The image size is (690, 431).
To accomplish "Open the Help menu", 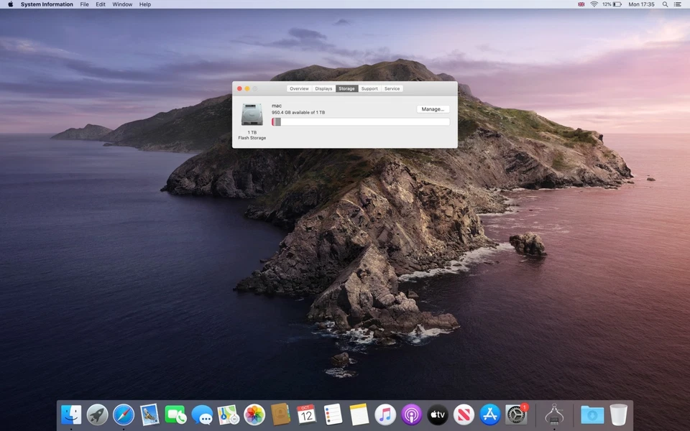I will [145, 4].
